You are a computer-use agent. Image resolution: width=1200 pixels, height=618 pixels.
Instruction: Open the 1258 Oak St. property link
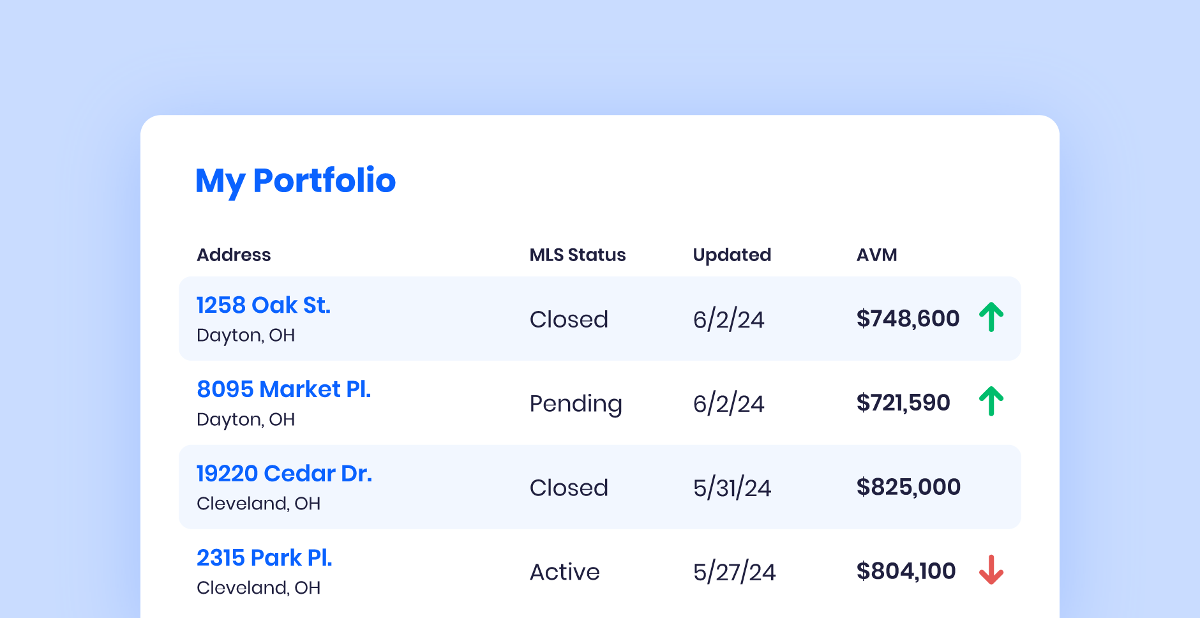pyautogui.click(x=263, y=305)
